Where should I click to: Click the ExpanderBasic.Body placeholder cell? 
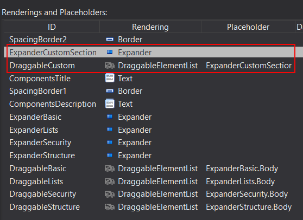click(242, 169)
